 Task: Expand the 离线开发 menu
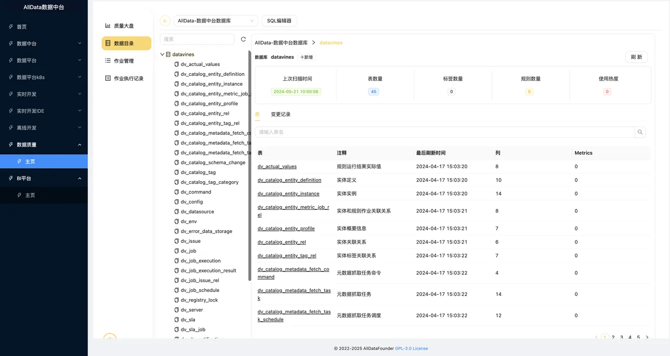pyautogui.click(x=44, y=128)
